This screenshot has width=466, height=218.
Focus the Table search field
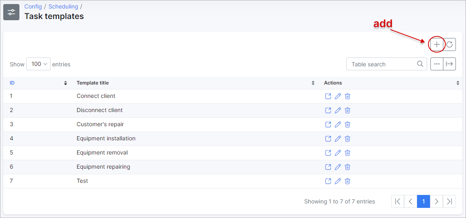(387, 64)
